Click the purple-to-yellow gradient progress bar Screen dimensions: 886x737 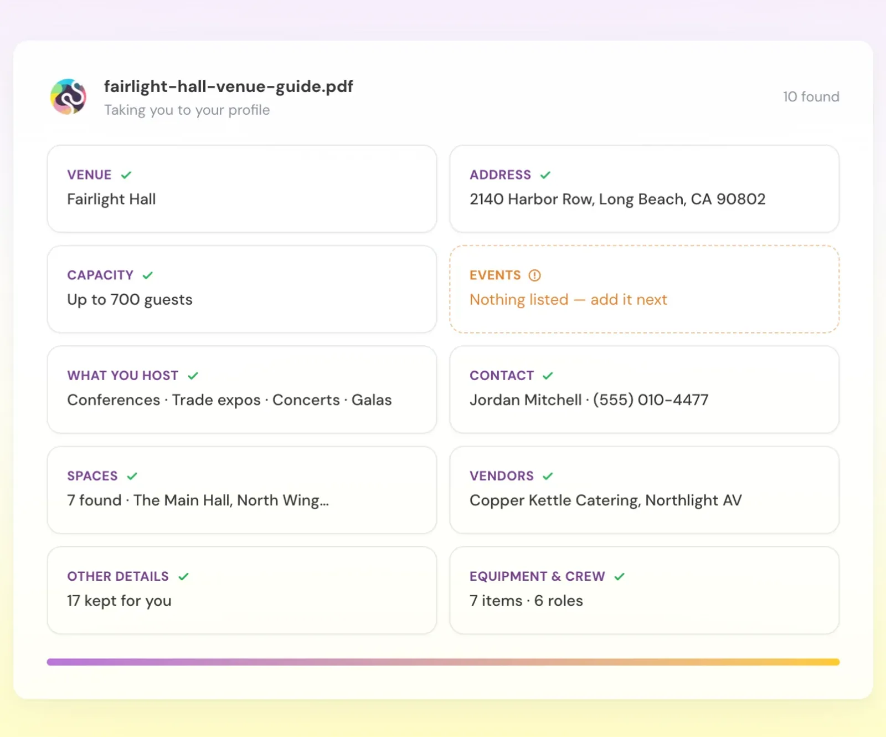click(443, 662)
